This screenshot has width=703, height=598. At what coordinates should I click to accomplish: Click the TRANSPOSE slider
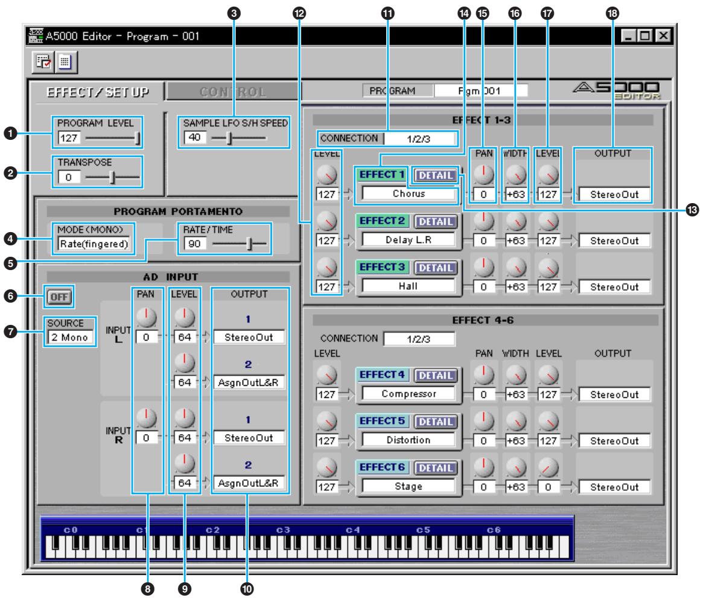(x=112, y=177)
